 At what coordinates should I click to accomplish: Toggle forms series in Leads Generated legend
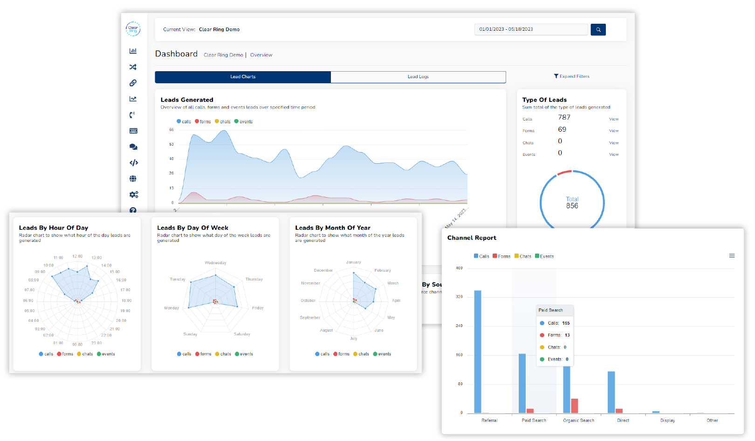(x=203, y=121)
